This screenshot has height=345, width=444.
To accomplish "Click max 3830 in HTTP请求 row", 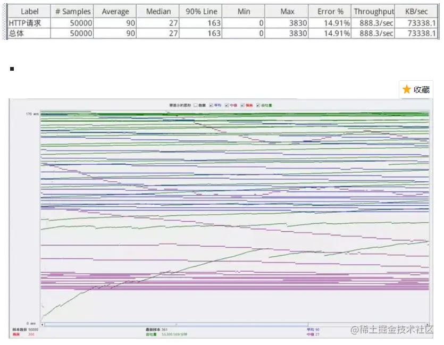I will coord(298,23).
